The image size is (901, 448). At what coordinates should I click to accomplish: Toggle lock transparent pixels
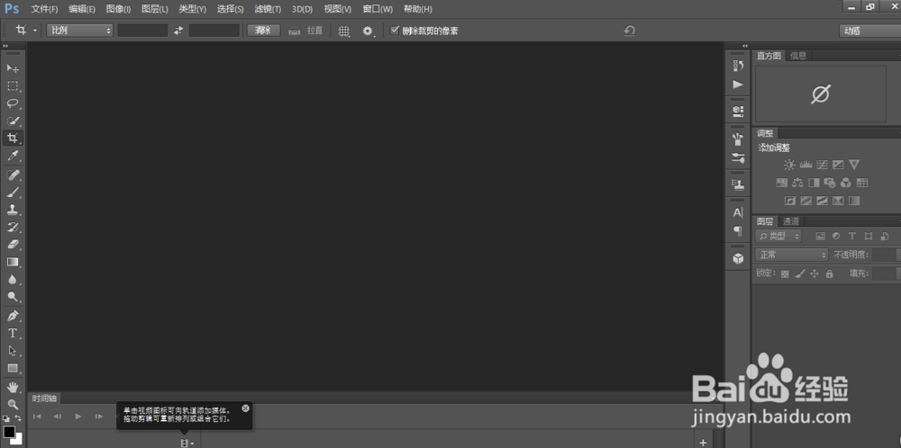(785, 274)
